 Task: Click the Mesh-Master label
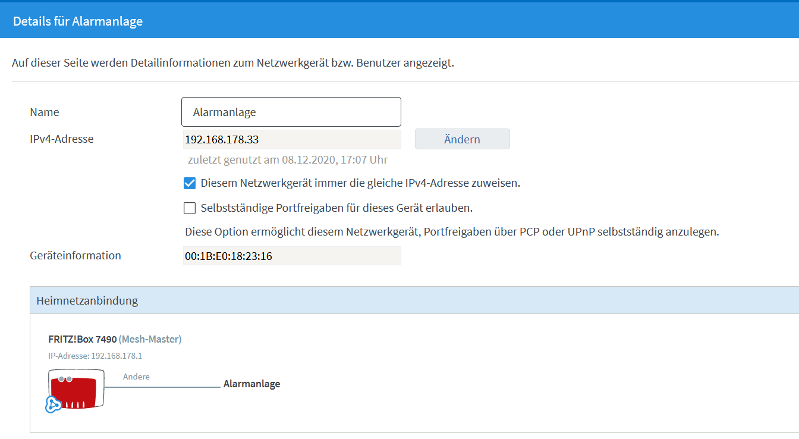point(150,339)
